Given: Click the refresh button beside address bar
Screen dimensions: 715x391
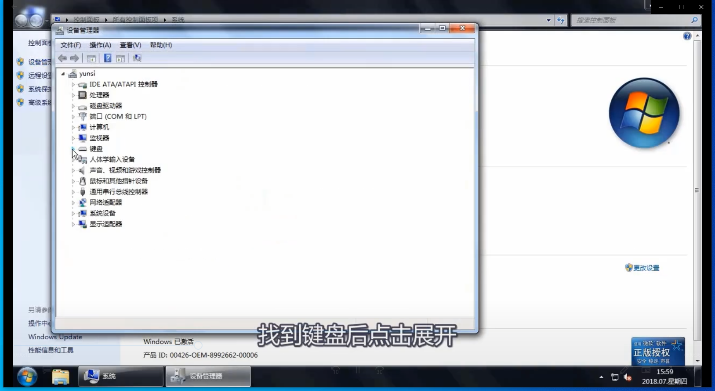Looking at the screenshot, I should coord(561,20).
